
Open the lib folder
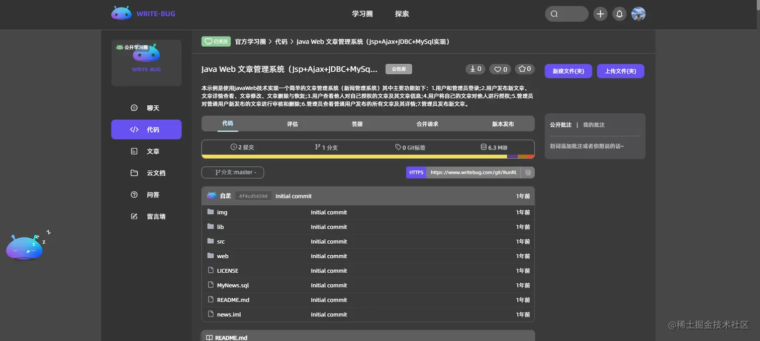[220, 227]
